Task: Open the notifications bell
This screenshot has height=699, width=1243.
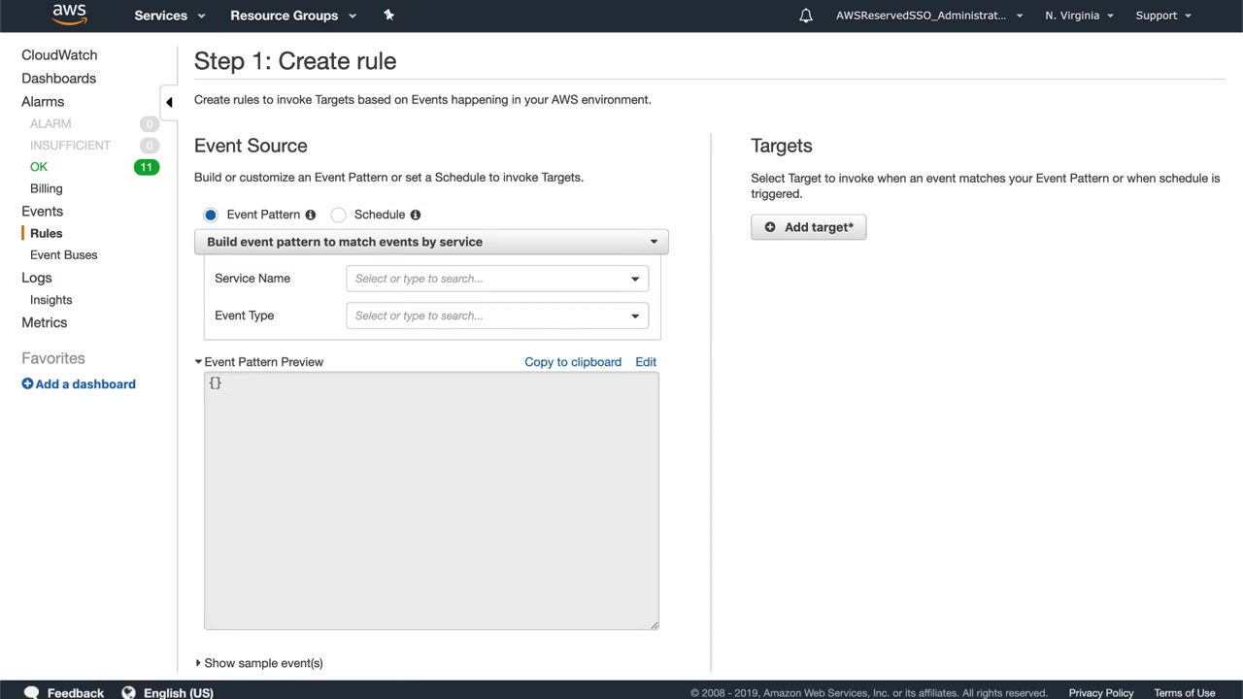Action: [806, 16]
